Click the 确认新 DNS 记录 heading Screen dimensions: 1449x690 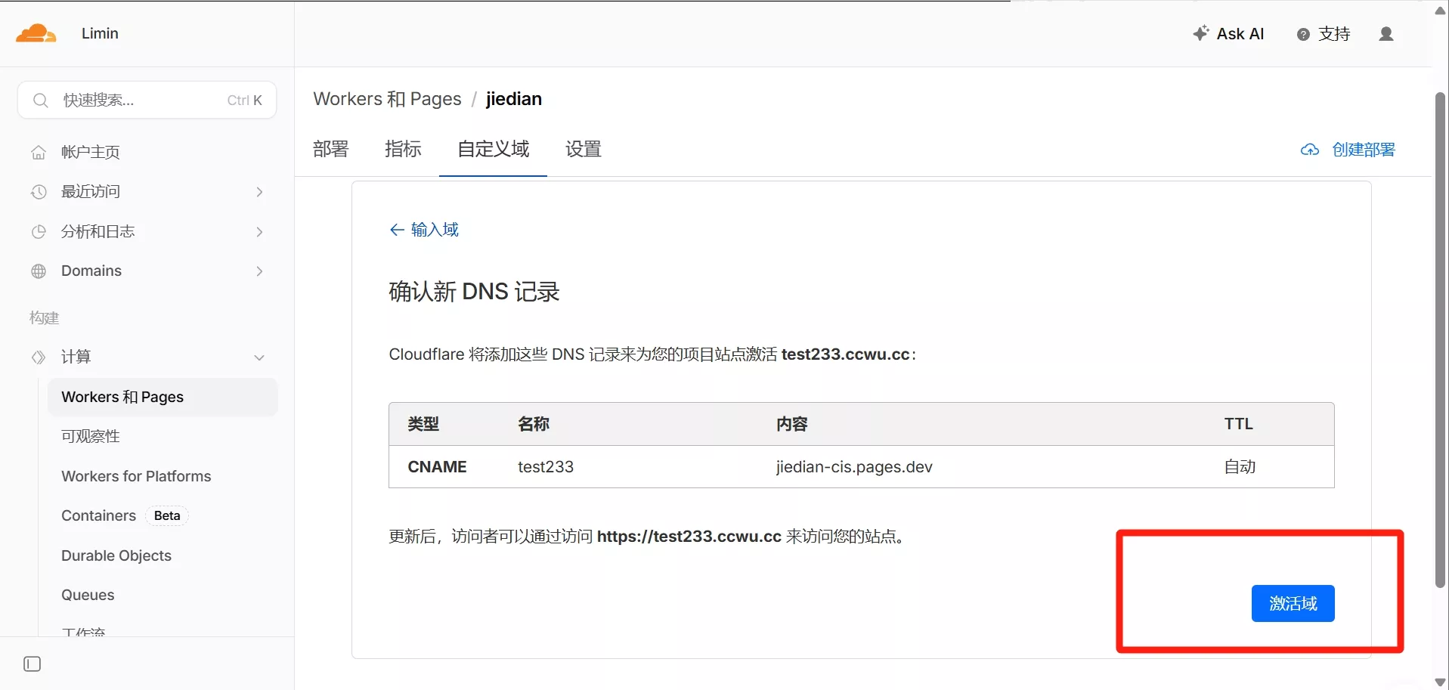point(474,292)
